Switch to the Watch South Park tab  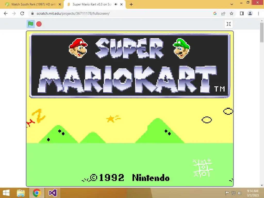32,4
